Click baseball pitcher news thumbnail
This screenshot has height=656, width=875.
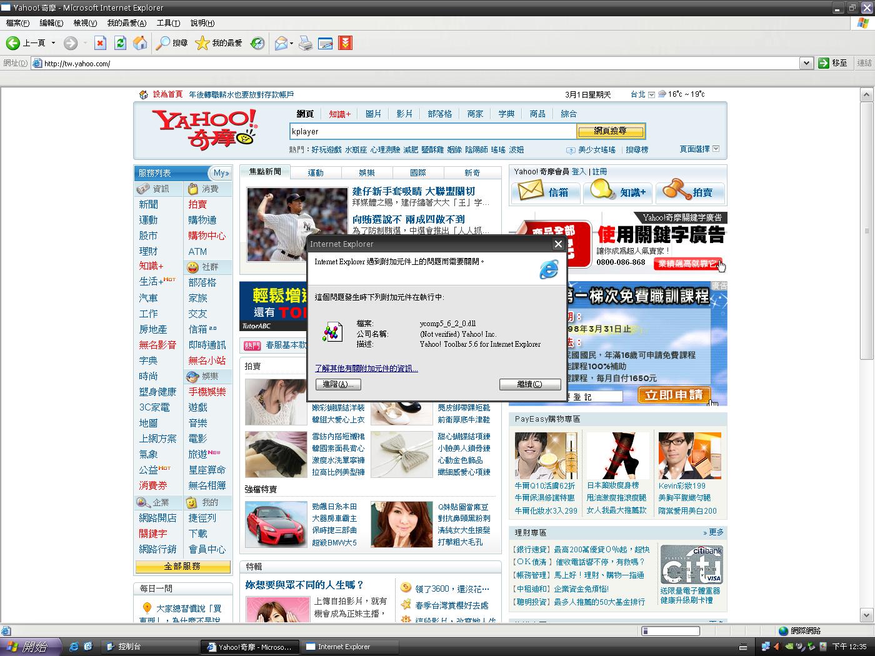[297, 224]
